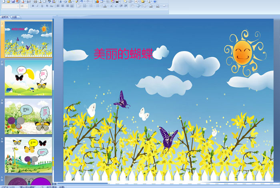
Task: Click the fill color bucket icon
Action: [151, 6]
